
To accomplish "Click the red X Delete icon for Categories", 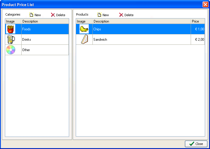I will click(x=53, y=15).
